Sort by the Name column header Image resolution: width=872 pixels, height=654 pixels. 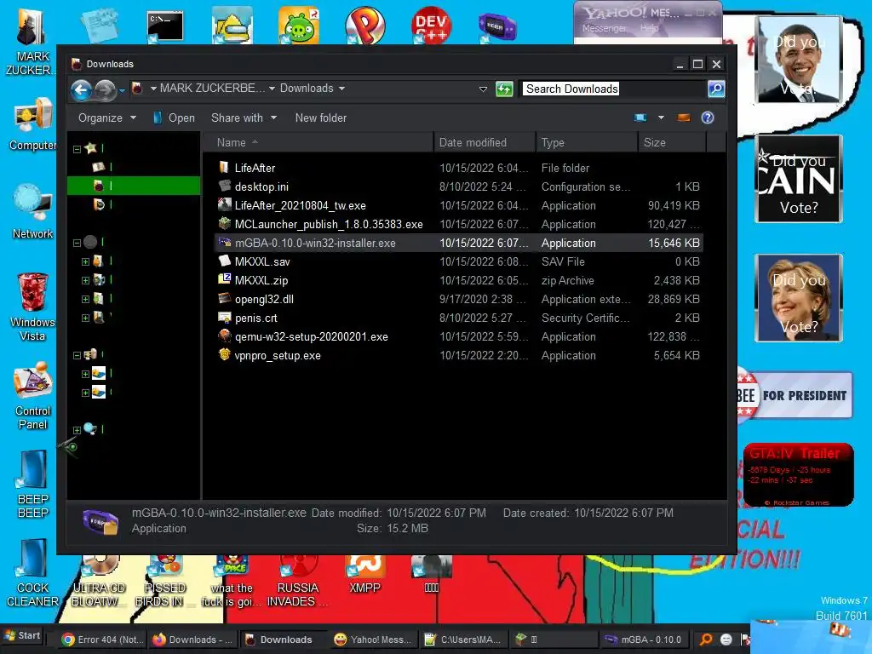[x=318, y=143]
